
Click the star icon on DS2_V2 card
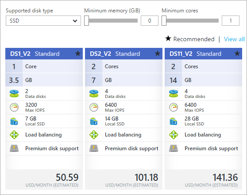click(x=158, y=54)
